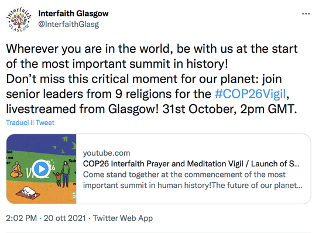The height and width of the screenshot is (233, 319).
Task: Open the Twitter Web App source link
Action: click(123, 218)
